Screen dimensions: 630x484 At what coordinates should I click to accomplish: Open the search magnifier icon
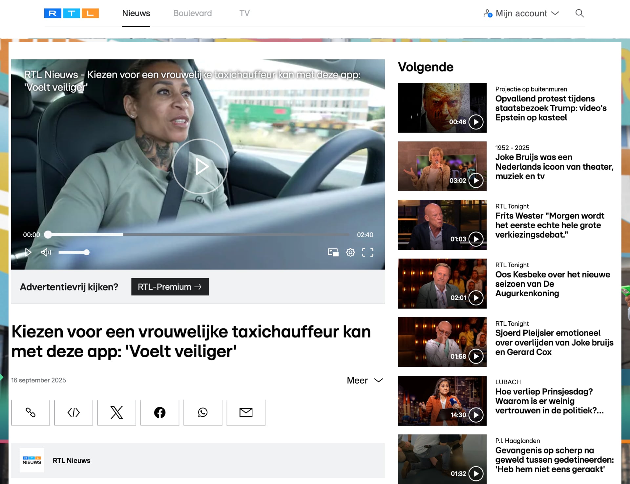[x=579, y=13]
